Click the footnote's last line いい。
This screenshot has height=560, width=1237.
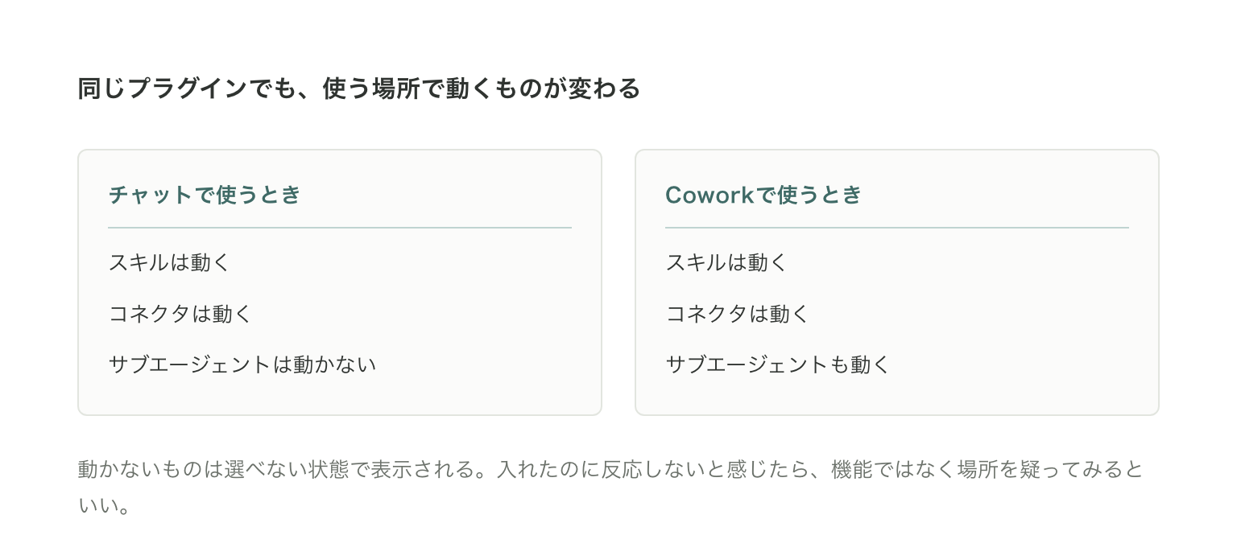click(x=105, y=507)
